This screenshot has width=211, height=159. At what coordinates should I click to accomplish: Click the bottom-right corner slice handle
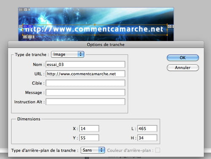click(x=167, y=35)
